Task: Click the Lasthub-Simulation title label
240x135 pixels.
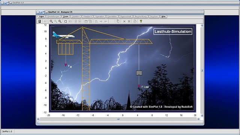Action: (173, 31)
